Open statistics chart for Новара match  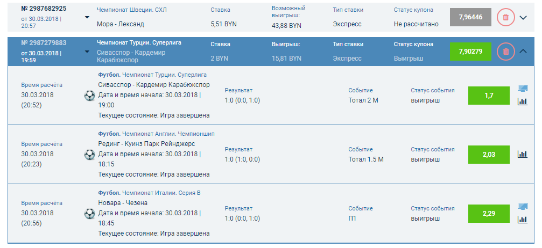tap(522, 220)
